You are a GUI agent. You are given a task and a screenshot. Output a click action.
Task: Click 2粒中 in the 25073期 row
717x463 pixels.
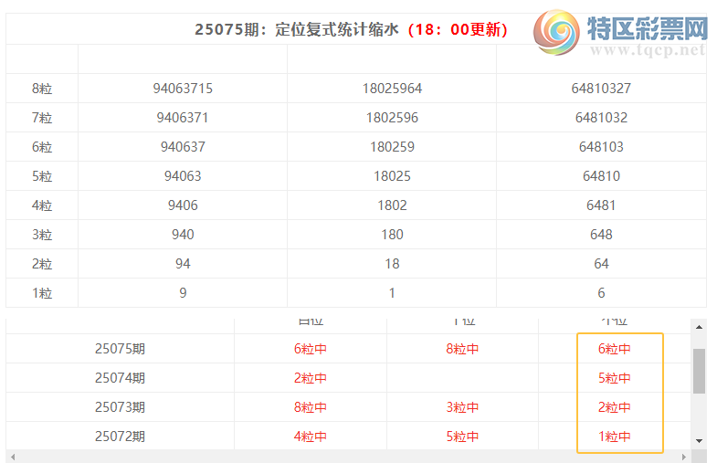click(x=614, y=407)
